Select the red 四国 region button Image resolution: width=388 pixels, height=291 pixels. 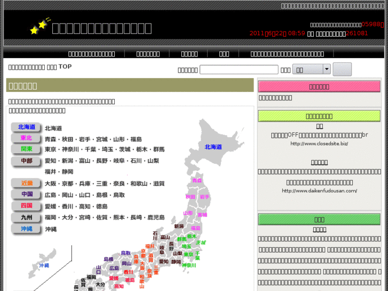coord(26,206)
